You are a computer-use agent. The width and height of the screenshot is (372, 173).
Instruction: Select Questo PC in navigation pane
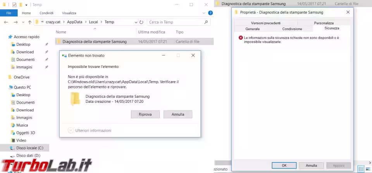pyautogui.click(x=22, y=87)
